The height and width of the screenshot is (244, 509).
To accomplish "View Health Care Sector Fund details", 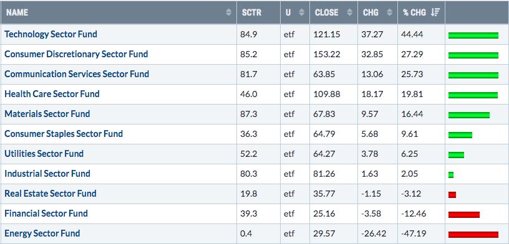I will pos(52,93).
